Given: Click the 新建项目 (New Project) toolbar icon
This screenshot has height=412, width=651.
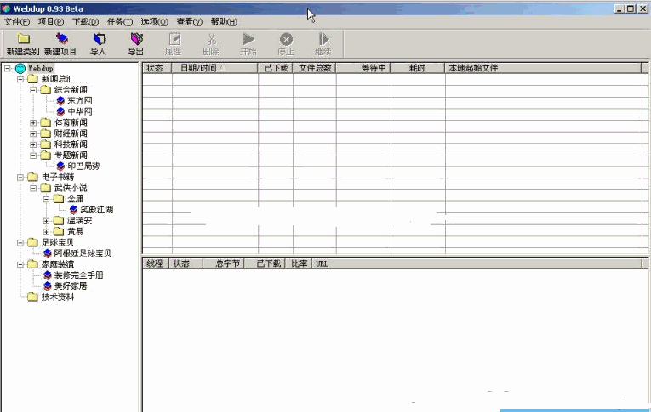Looking at the screenshot, I should coord(60,39).
